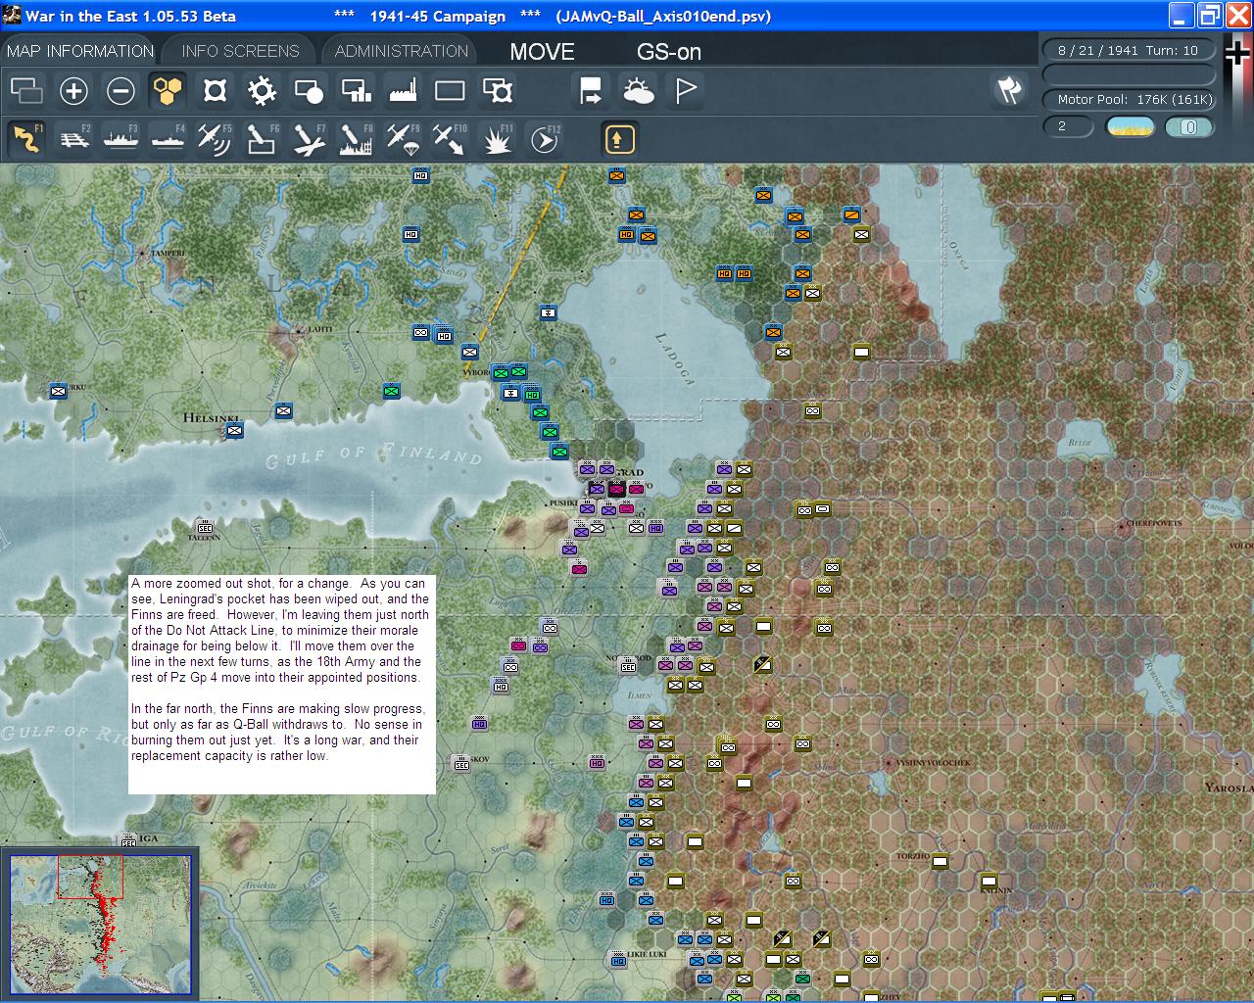This screenshot has height=1003, width=1254.
Task: Open the ADMINISTRATION tab
Action: (x=402, y=51)
